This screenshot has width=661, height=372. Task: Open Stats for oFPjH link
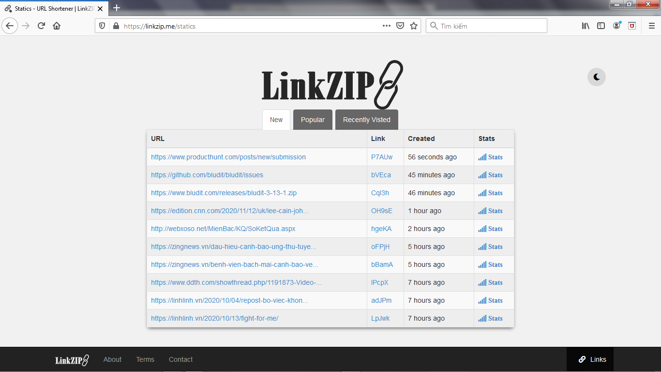491,247
